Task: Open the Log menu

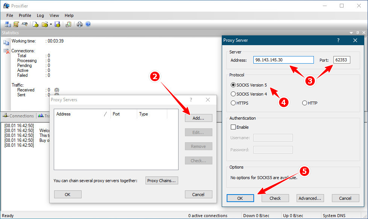Action: click(40, 15)
